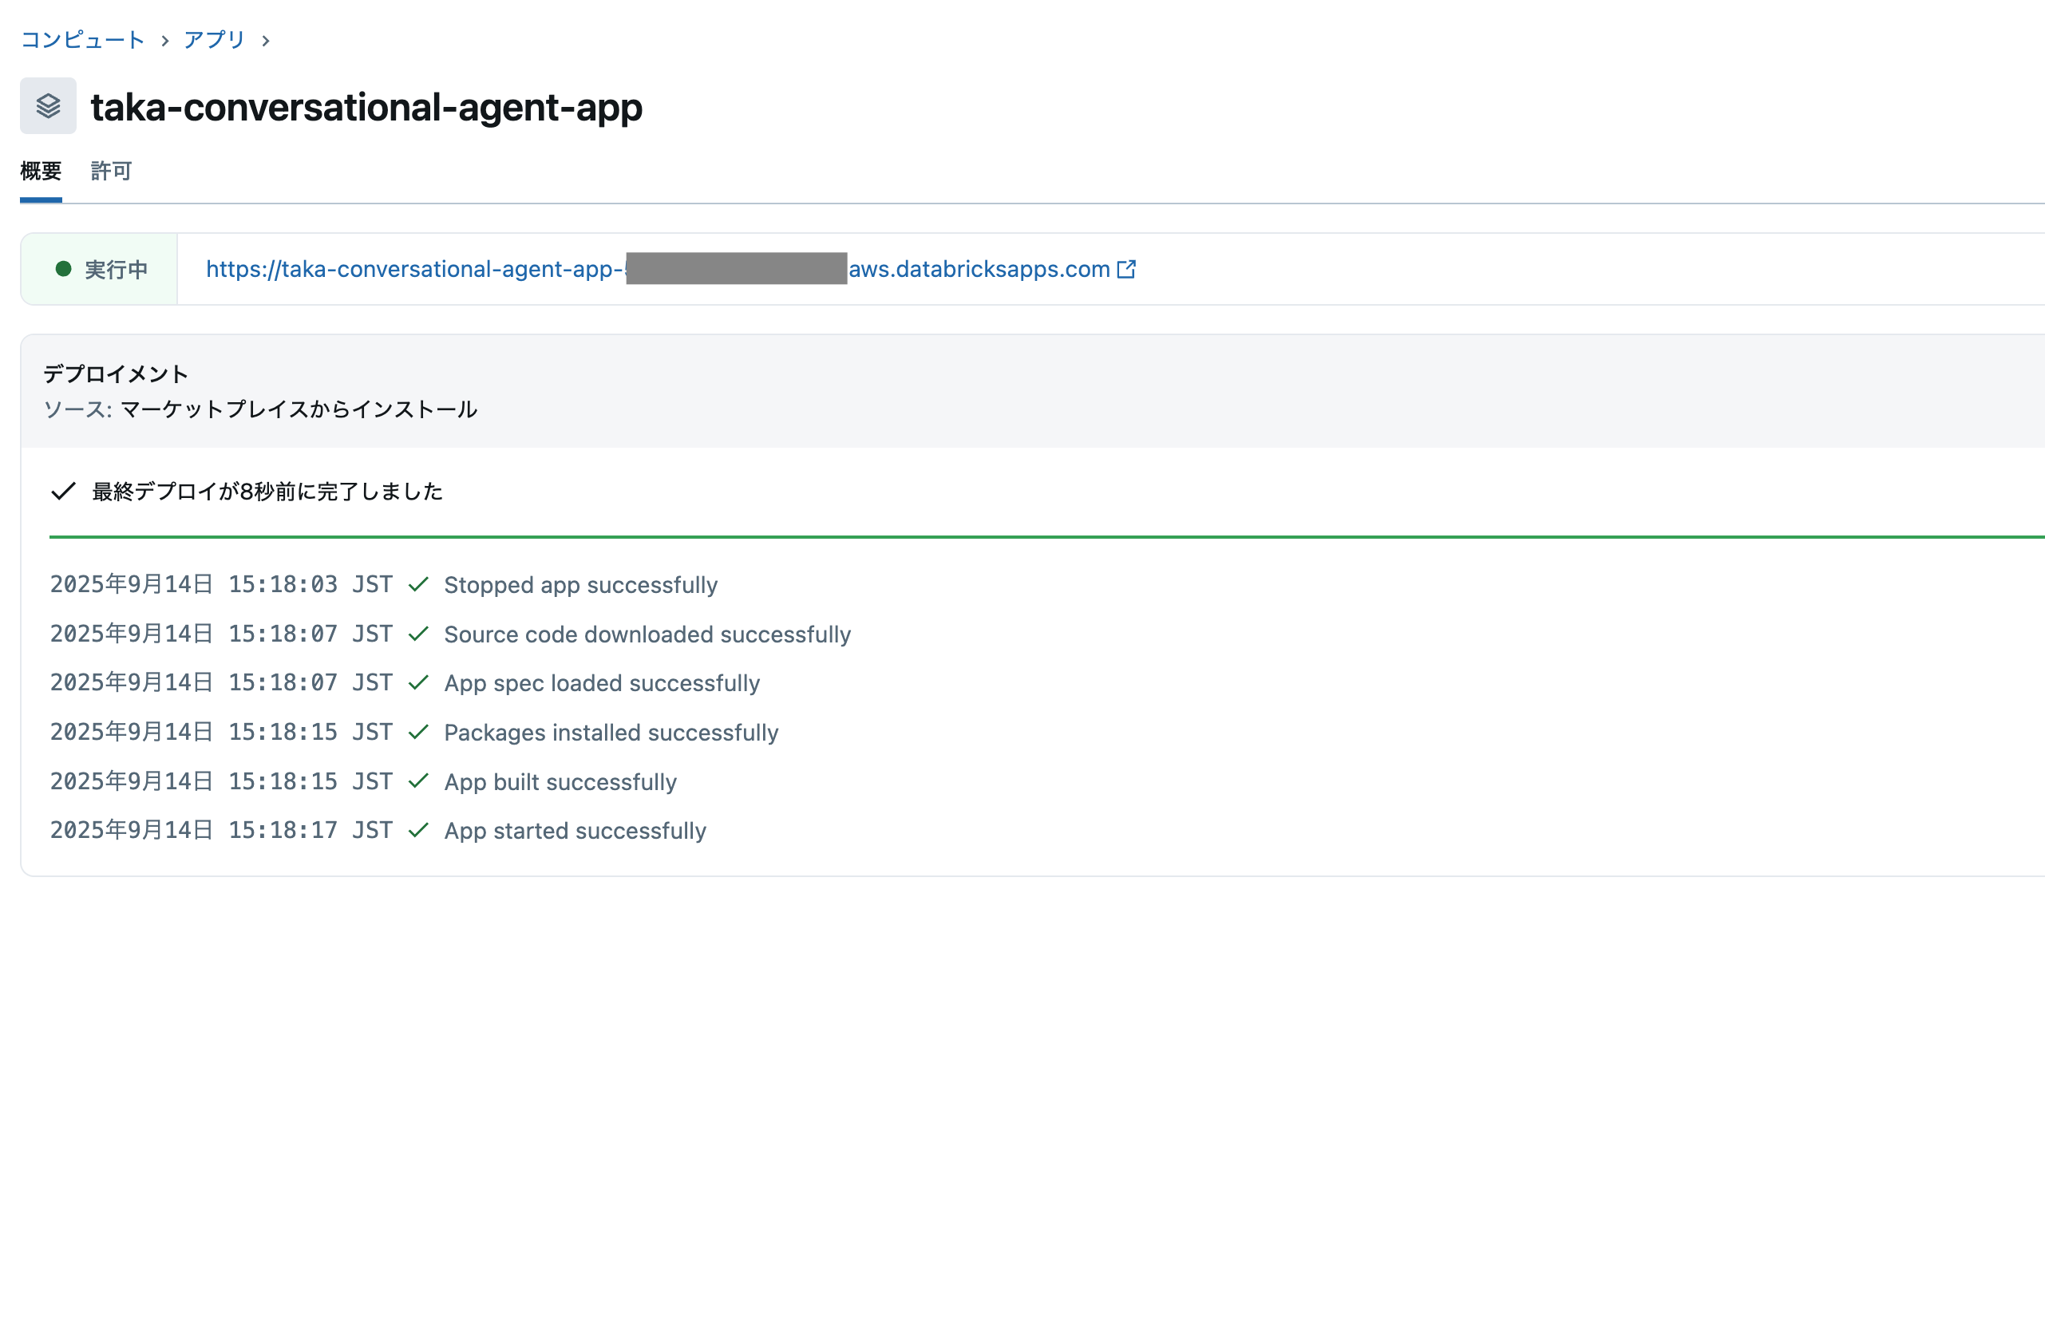Expand the デプロイメント section header
This screenshot has height=1320, width=2045.
[x=116, y=373]
